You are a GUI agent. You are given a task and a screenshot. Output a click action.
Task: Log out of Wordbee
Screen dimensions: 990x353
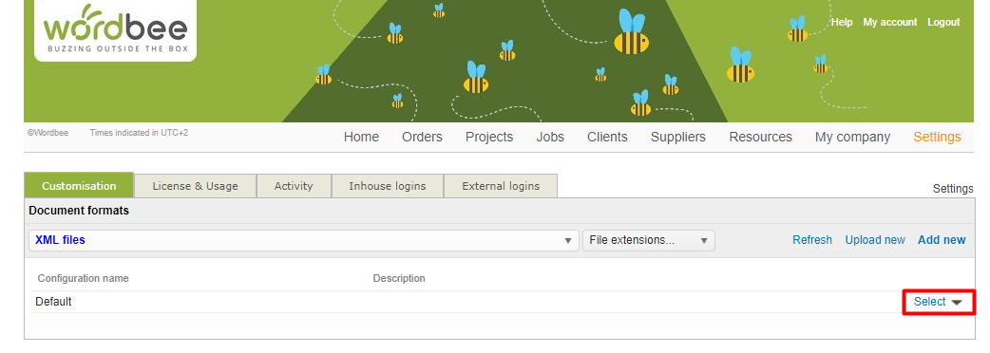tap(943, 22)
